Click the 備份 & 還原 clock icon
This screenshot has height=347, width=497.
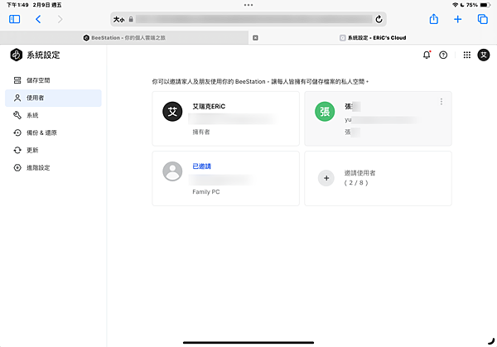coord(17,133)
